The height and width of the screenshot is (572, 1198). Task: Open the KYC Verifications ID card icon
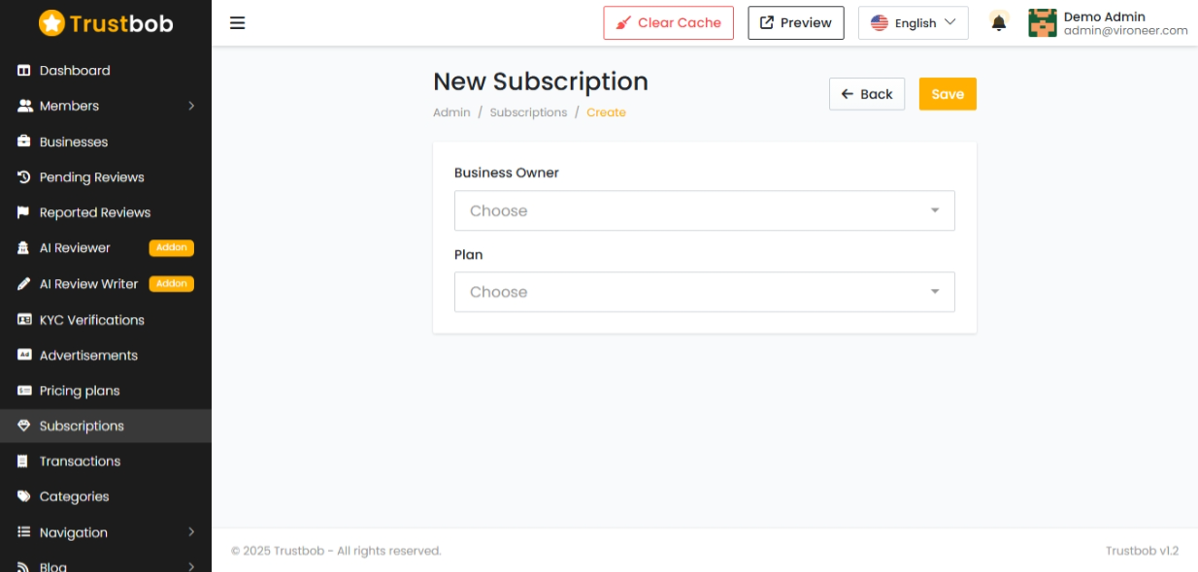24,320
